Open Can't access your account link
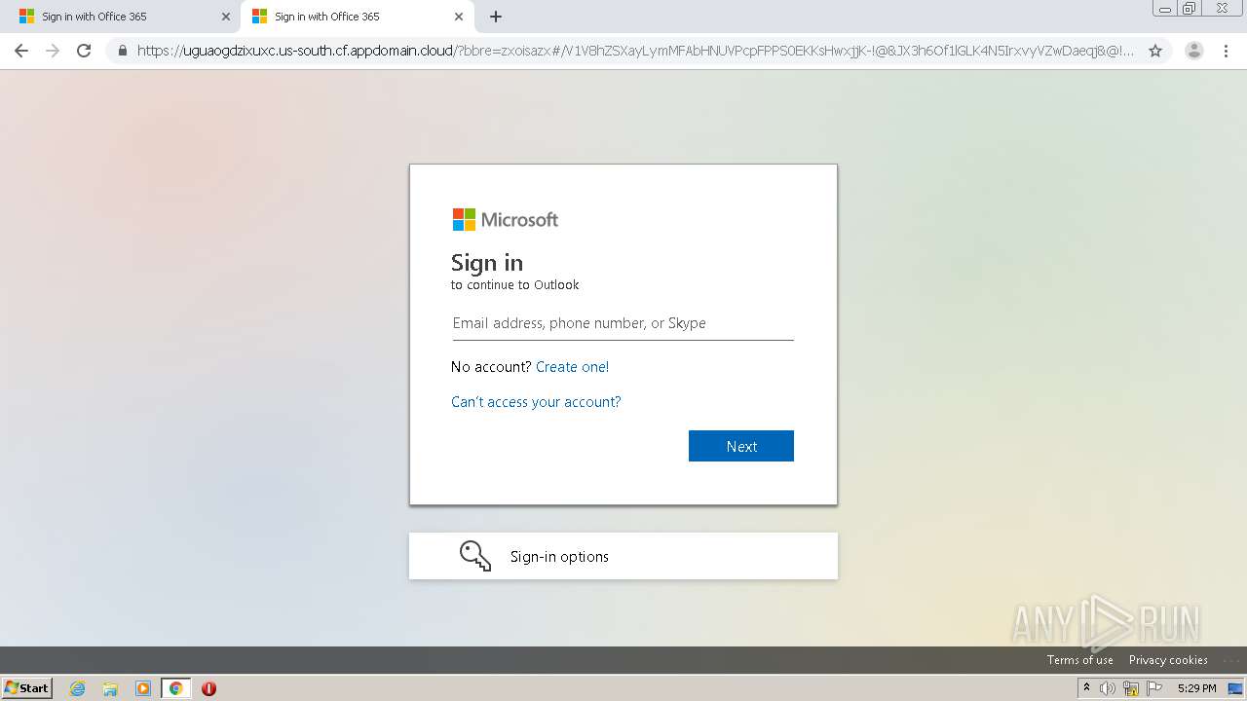The width and height of the screenshot is (1247, 701). click(536, 402)
